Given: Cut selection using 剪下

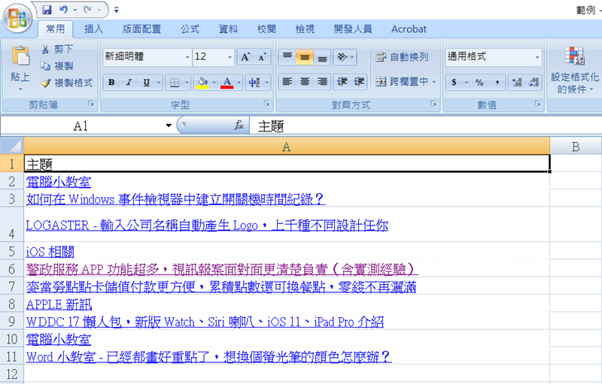Looking at the screenshot, I should [57, 49].
